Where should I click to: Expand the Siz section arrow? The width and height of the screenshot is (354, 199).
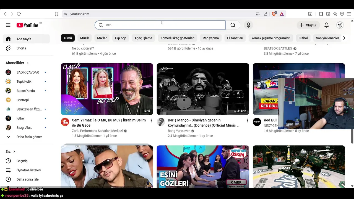point(14,152)
